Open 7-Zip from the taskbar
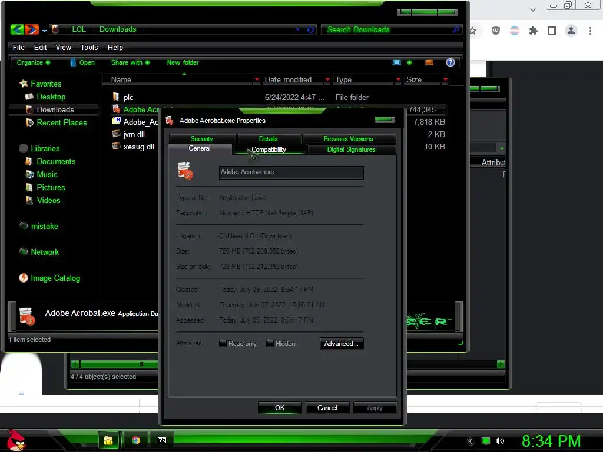Screen dimensions: 603x452 click(x=162, y=440)
